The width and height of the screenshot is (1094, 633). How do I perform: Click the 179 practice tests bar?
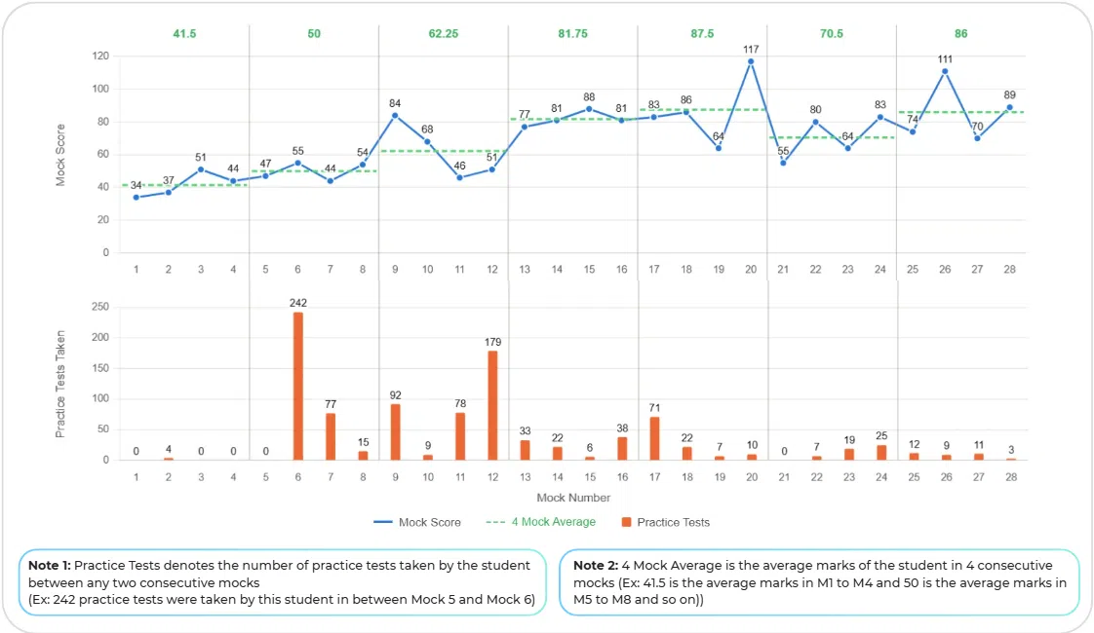pyautogui.click(x=492, y=405)
